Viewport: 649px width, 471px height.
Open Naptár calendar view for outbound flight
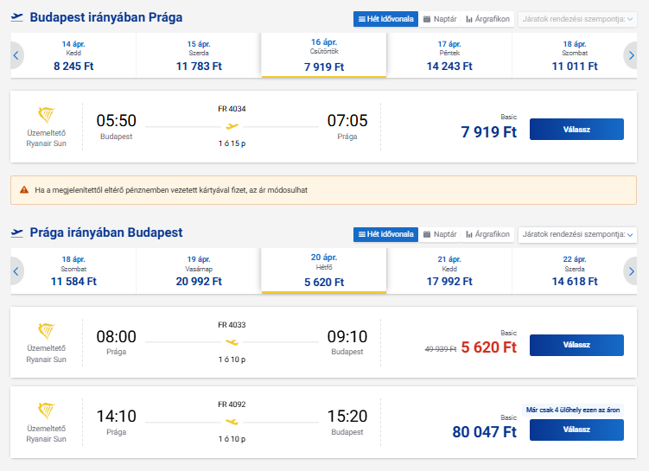[440, 19]
